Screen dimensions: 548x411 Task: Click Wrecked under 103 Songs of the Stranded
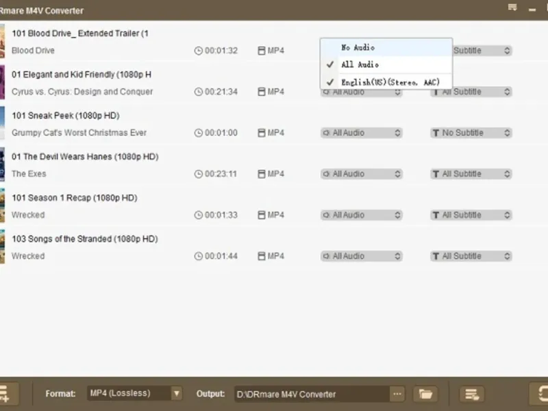[28, 256]
